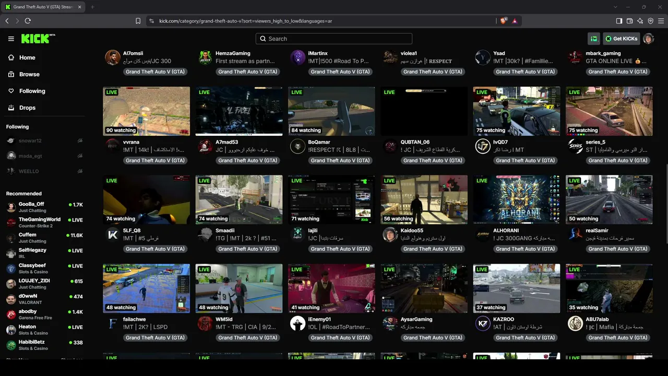Open the browser main menu

coord(661,21)
